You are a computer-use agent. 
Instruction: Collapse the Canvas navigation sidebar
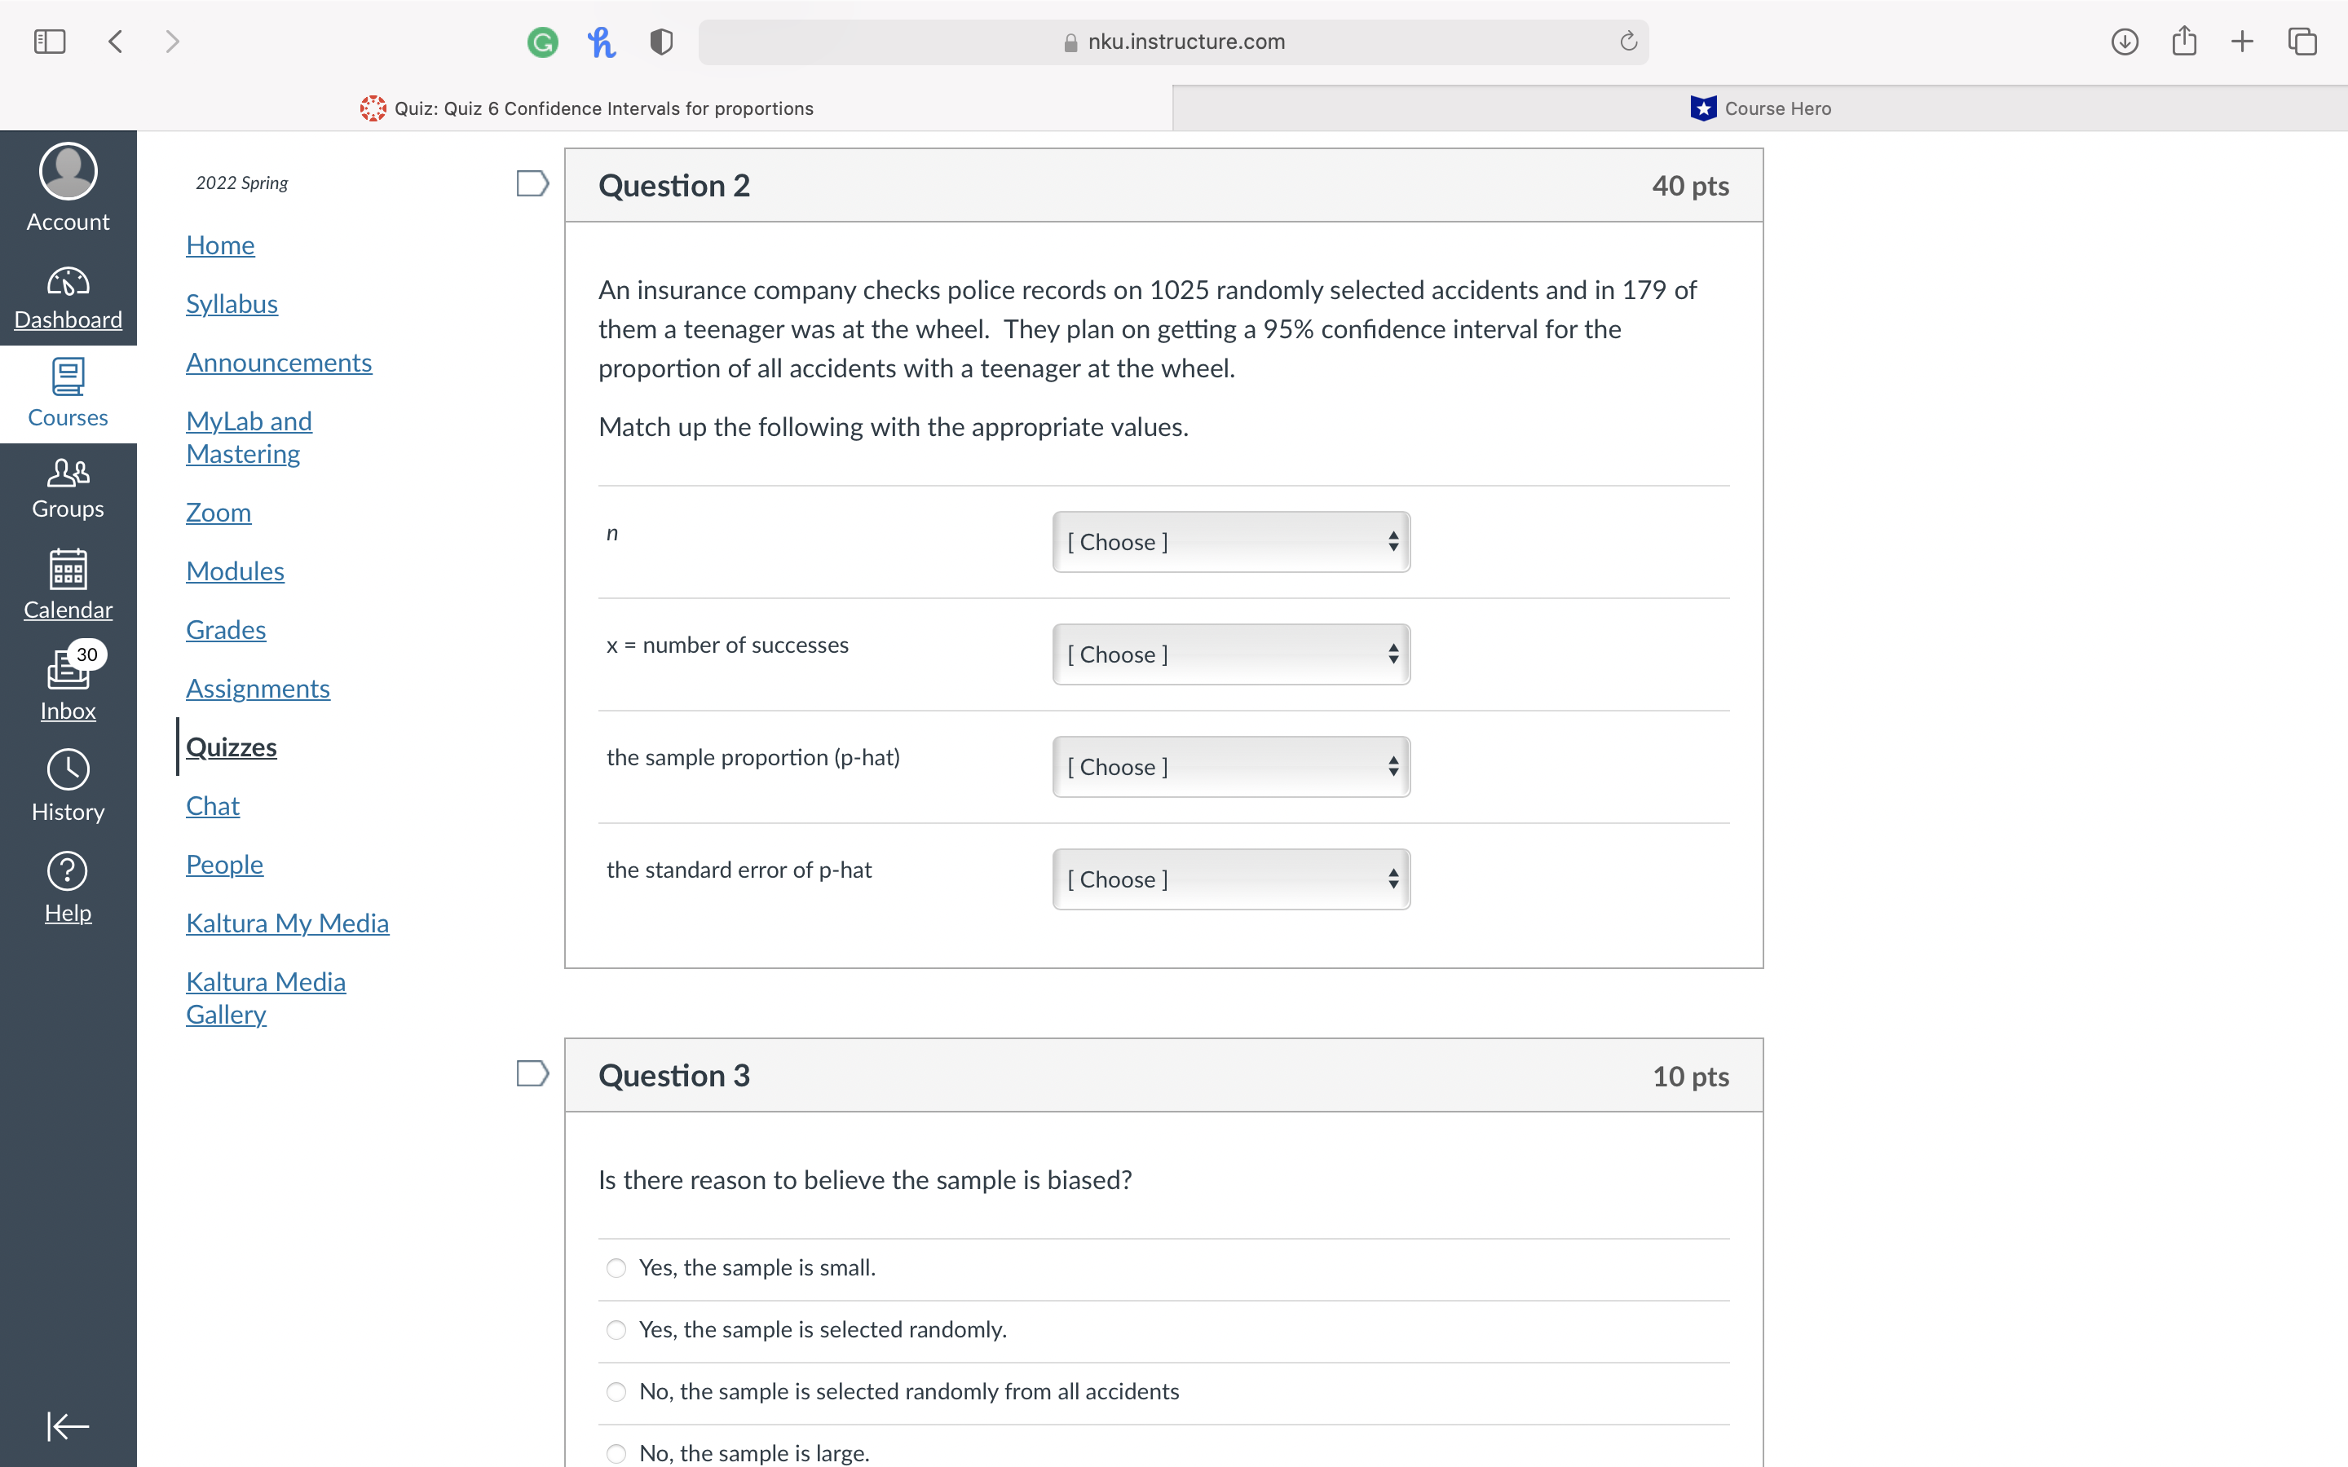point(67,1426)
